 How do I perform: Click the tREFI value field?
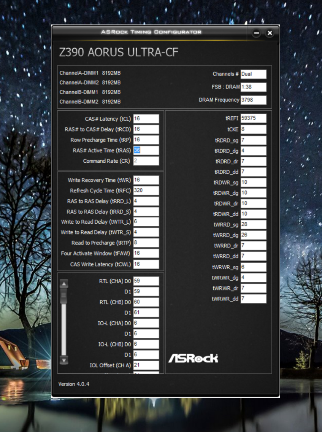point(254,118)
